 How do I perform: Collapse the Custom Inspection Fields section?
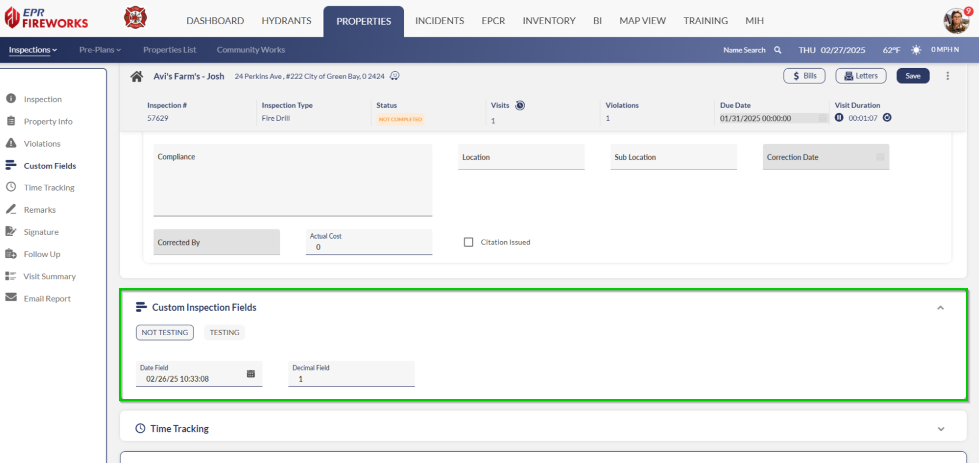point(940,308)
